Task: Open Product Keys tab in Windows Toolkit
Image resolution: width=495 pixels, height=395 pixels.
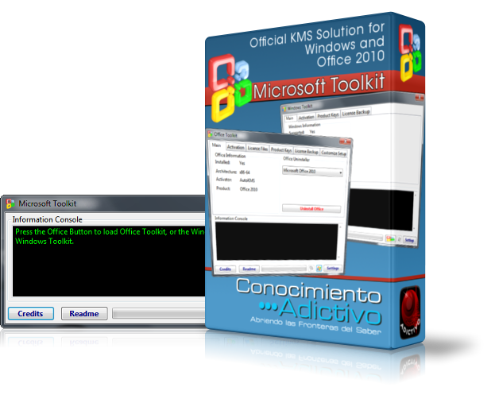Action: pos(328,115)
